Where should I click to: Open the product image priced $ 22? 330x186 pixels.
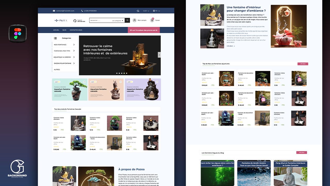[x=151, y=123]
